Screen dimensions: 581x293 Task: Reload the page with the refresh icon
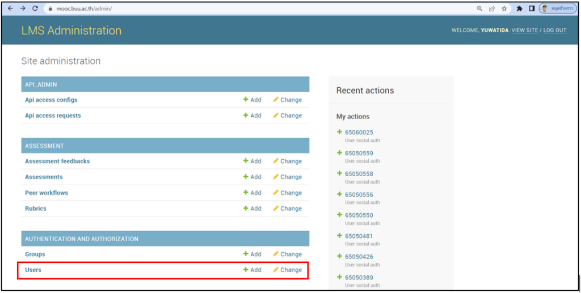click(x=35, y=9)
